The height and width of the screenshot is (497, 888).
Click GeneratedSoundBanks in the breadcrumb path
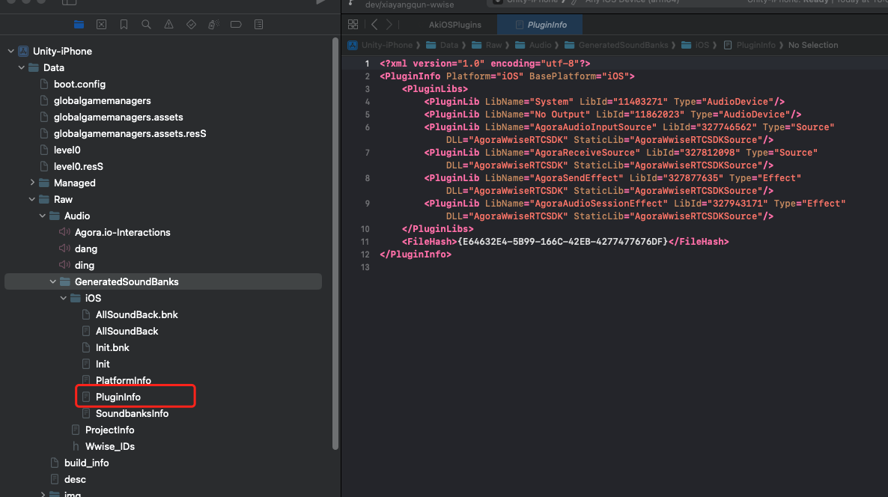click(623, 46)
